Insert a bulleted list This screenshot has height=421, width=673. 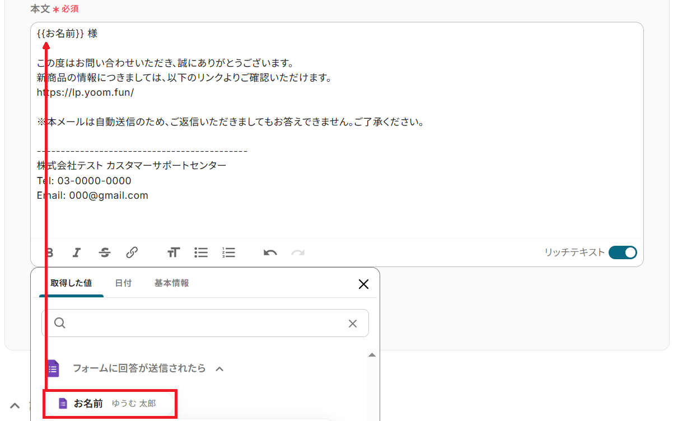point(201,252)
